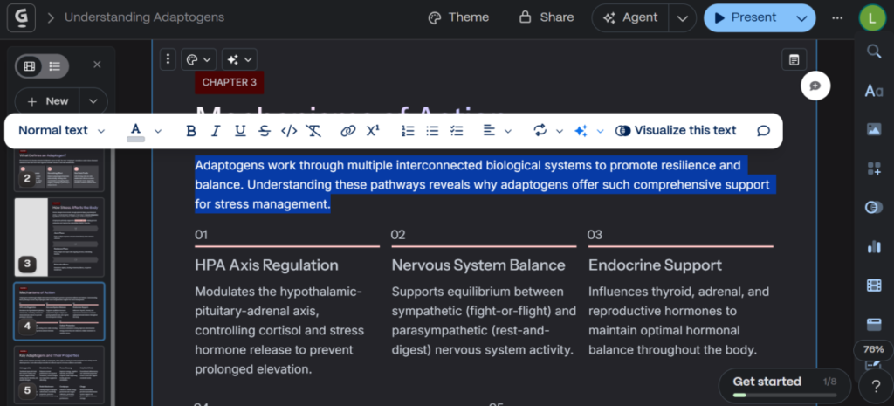
Task: Switch to filmstrip view in slide panel
Action: point(31,65)
